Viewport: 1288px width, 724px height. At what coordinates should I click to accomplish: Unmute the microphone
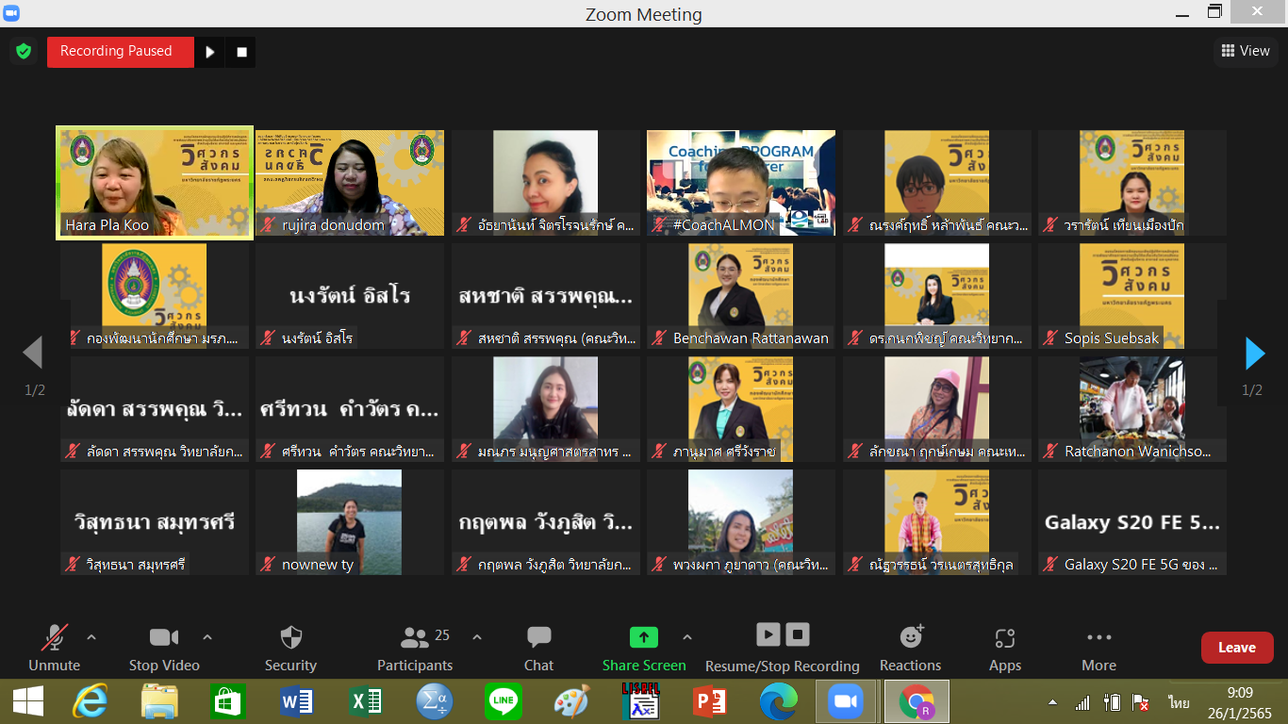(x=54, y=638)
